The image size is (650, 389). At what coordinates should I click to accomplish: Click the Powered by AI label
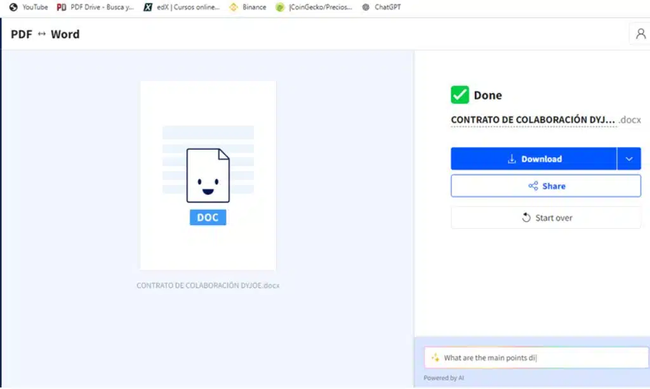444,378
